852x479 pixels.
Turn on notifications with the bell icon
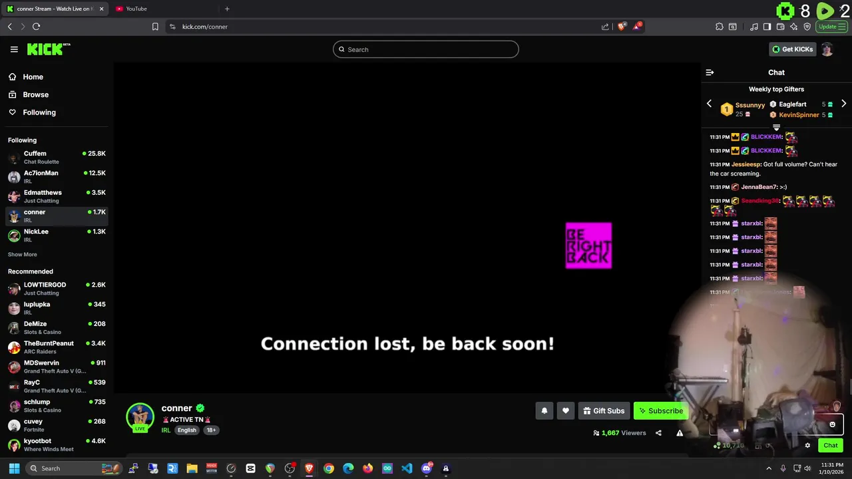click(544, 411)
